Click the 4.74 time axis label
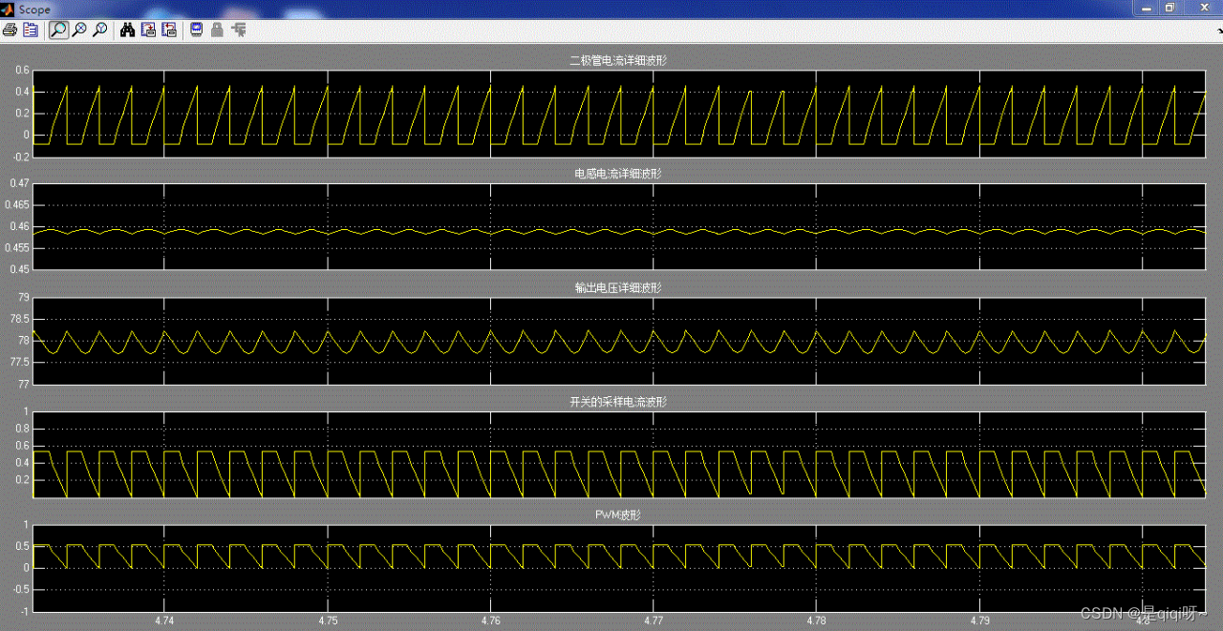Screen dimensions: 1223x631 [164, 620]
